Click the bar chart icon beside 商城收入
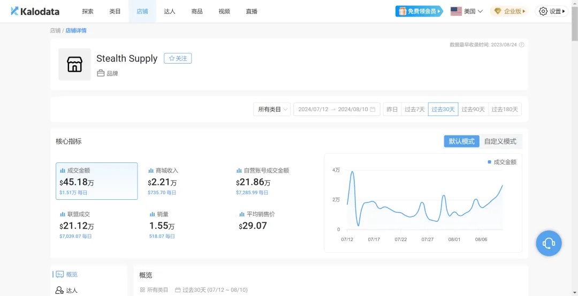Viewport: 578px width, 296px height. click(x=151, y=171)
